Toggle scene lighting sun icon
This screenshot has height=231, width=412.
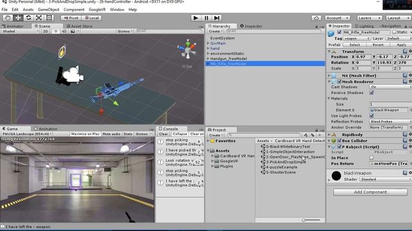click(x=56, y=31)
